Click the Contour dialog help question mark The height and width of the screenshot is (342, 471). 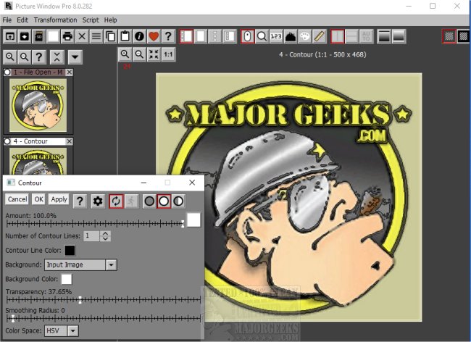click(80, 201)
